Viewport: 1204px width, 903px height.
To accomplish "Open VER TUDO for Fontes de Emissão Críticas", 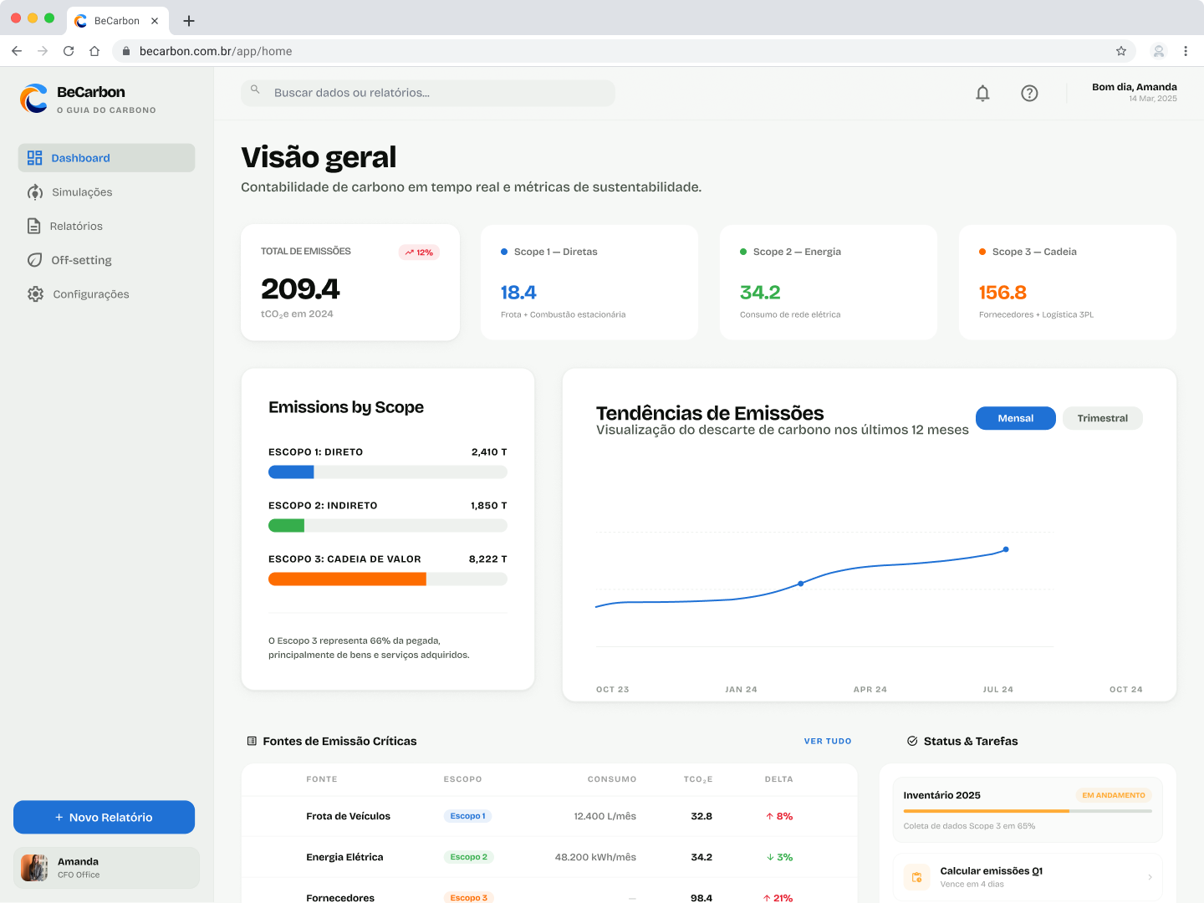I will point(828,741).
